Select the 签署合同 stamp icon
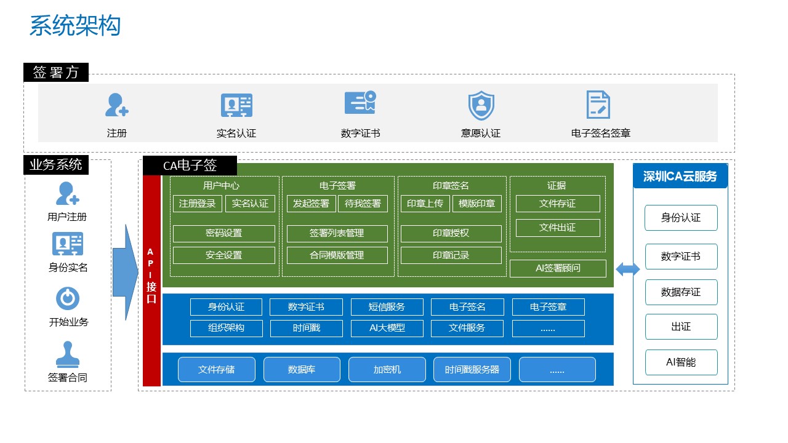The height and width of the screenshot is (443, 788). tap(68, 354)
